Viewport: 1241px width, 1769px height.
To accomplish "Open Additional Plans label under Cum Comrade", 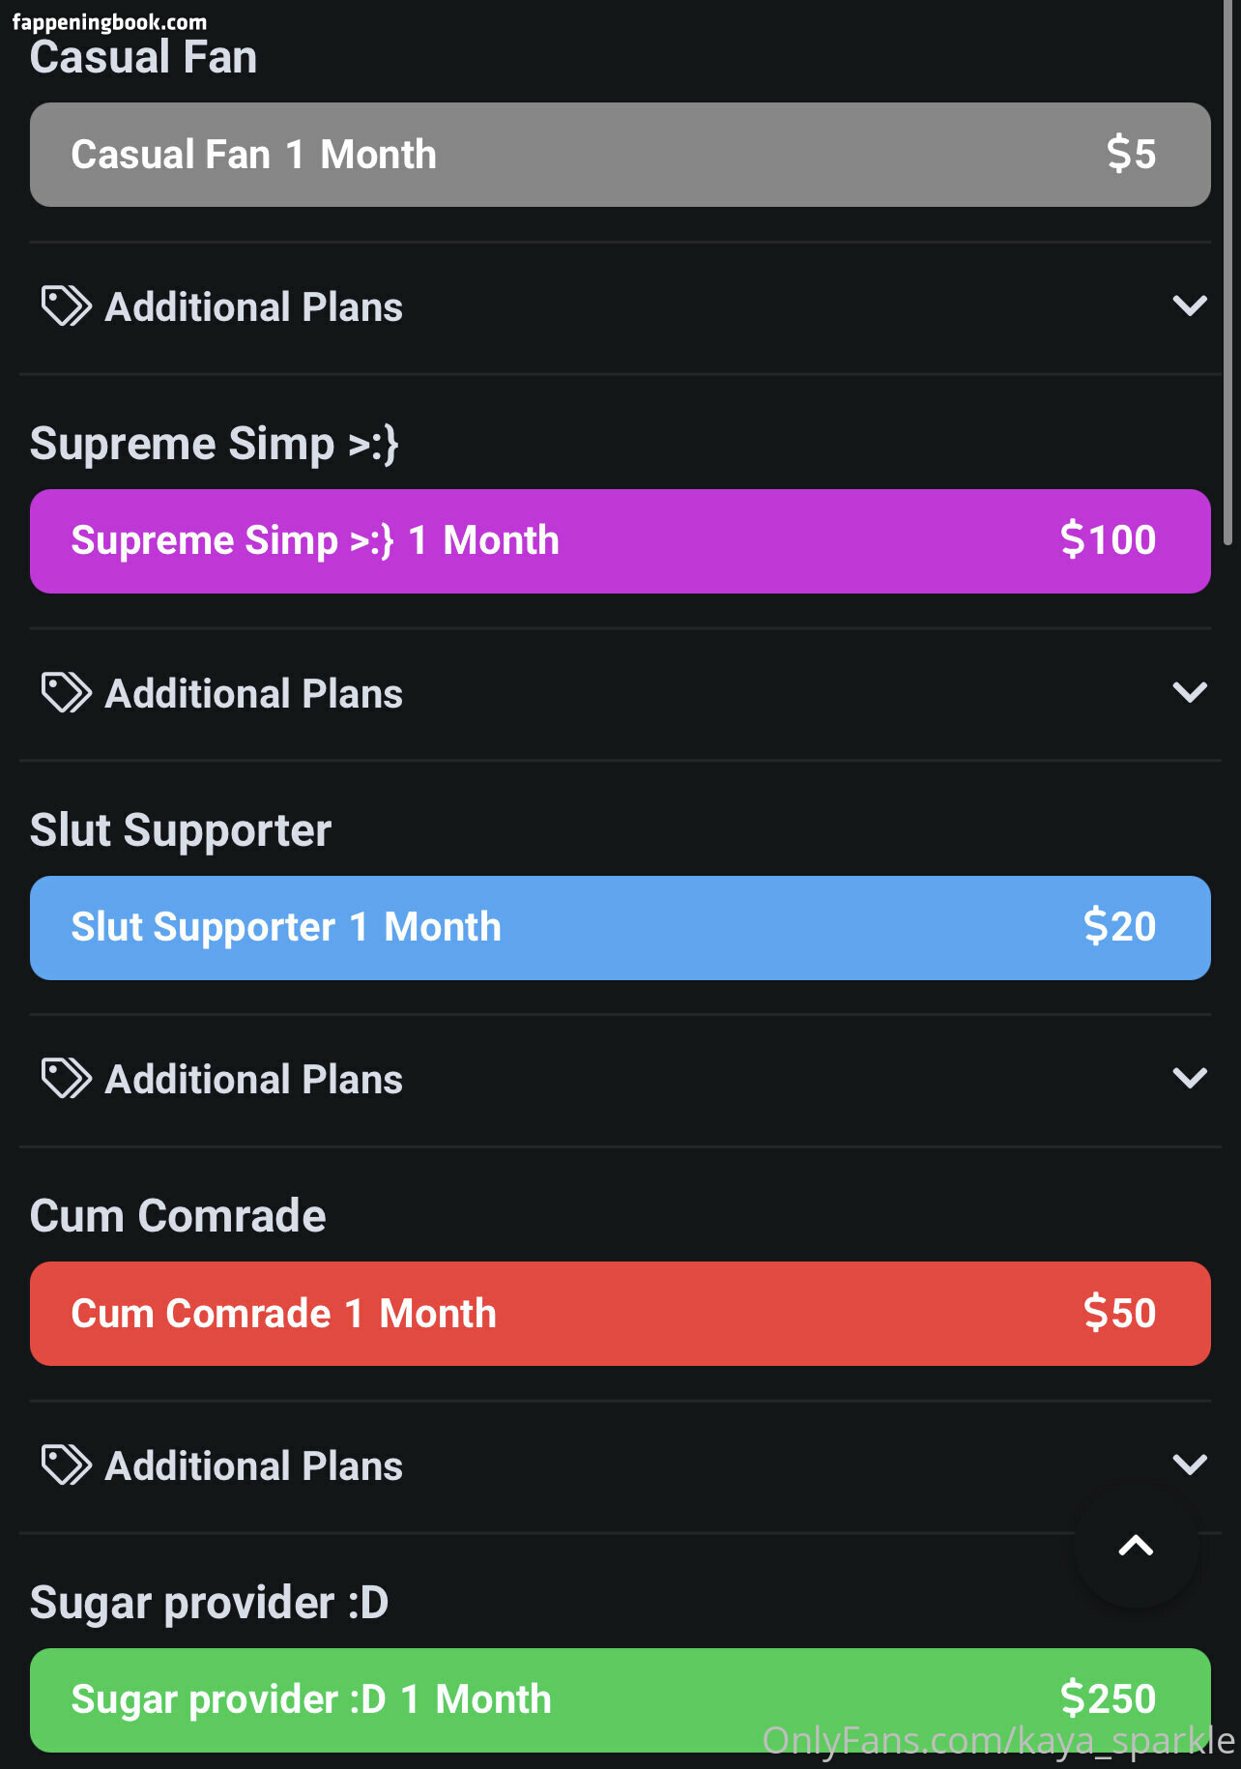I will click(254, 1466).
